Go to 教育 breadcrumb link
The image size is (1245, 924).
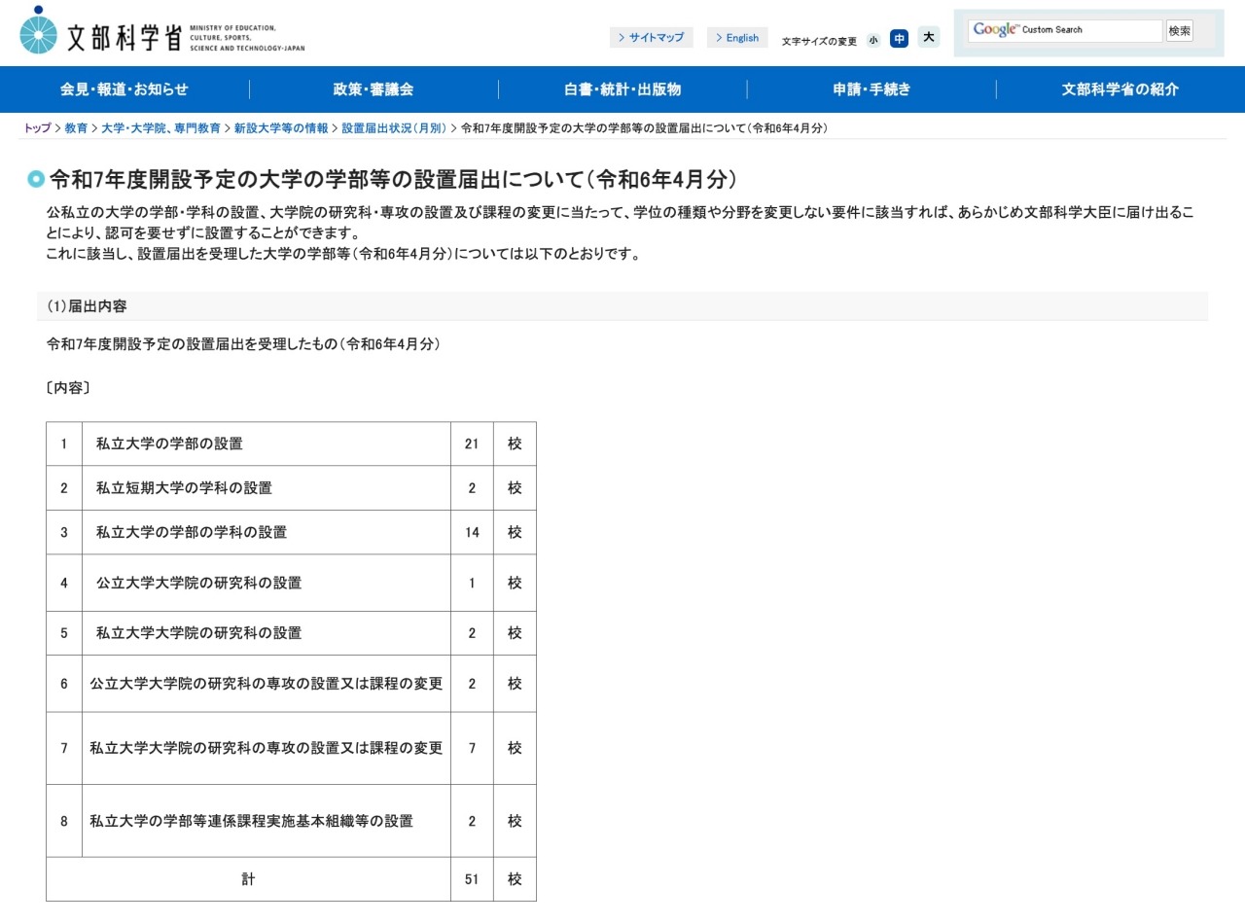pyautogui.click(x=76, y=128)
